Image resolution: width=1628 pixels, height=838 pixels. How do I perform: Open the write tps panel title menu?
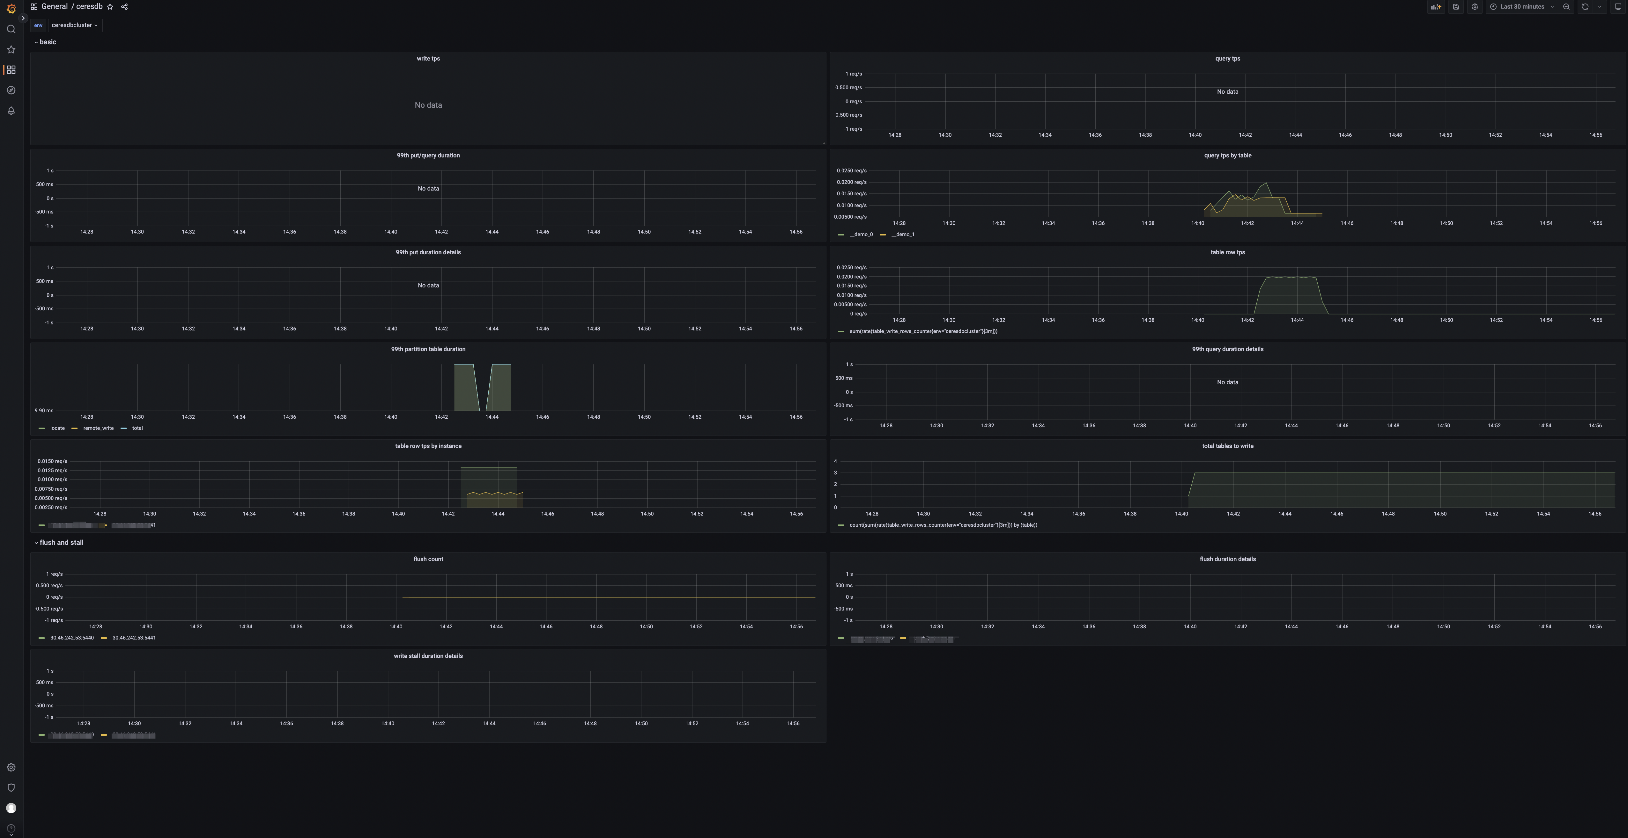click(428, 59)
